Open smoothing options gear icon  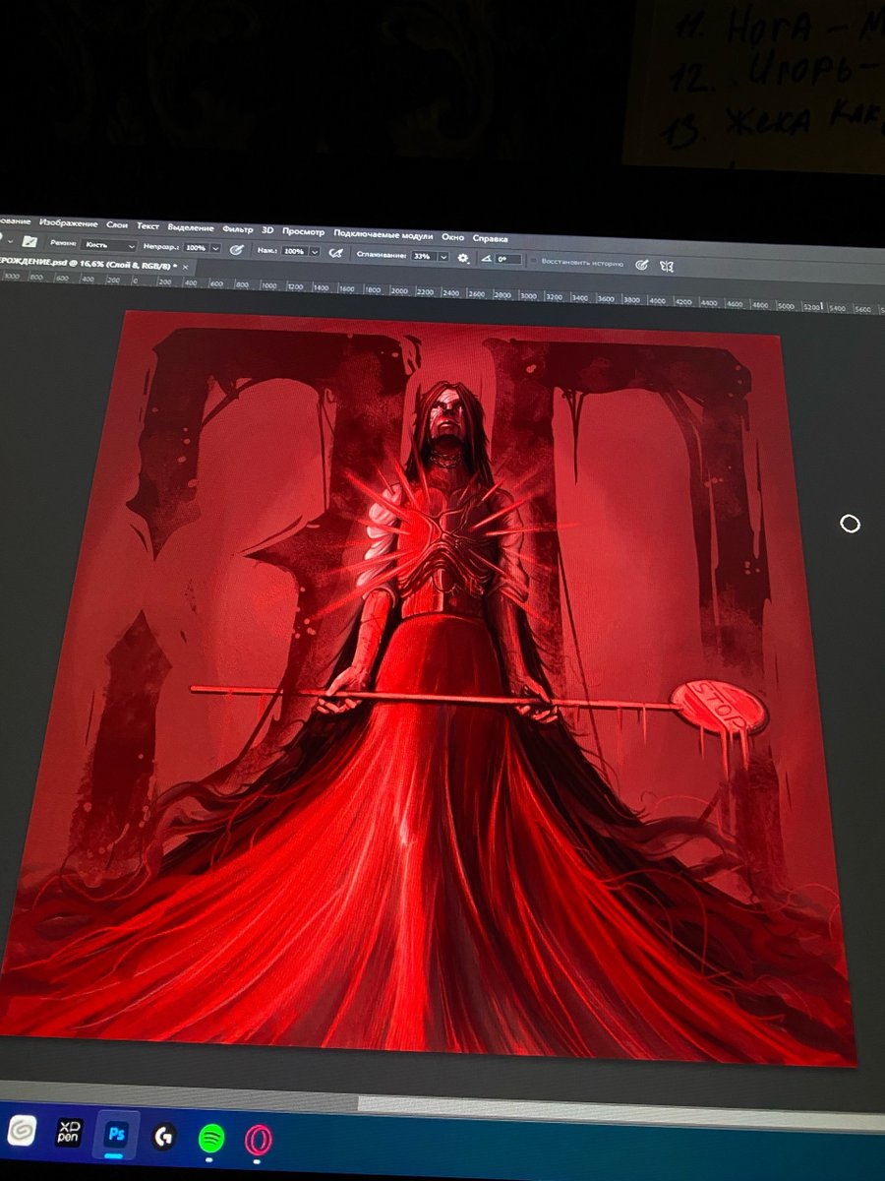click(463, 258)
